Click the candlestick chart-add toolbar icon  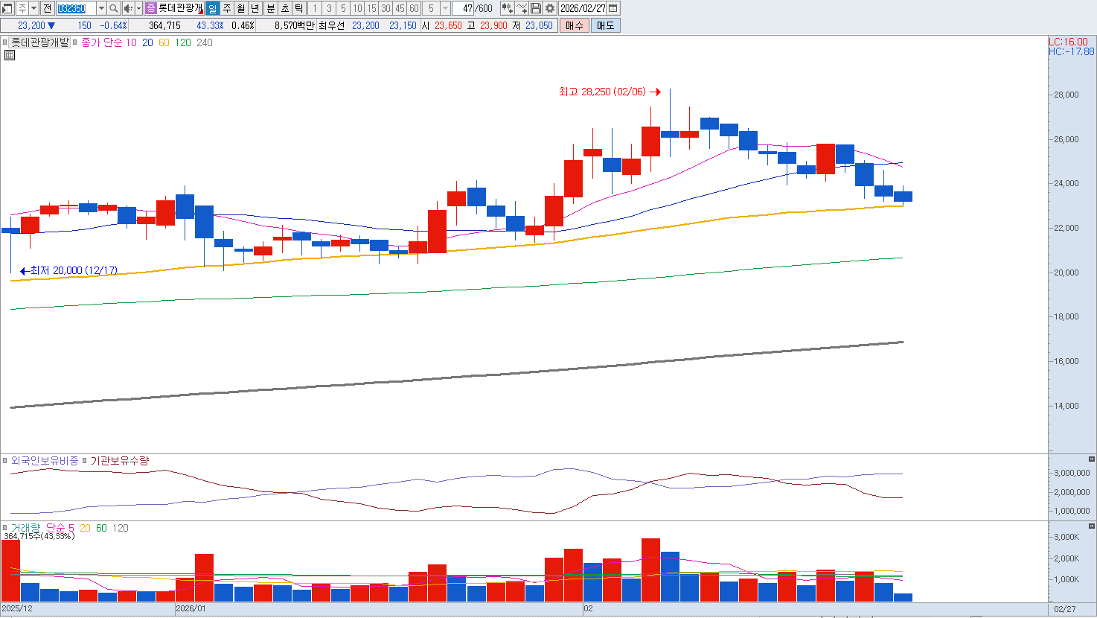(507, 8)
